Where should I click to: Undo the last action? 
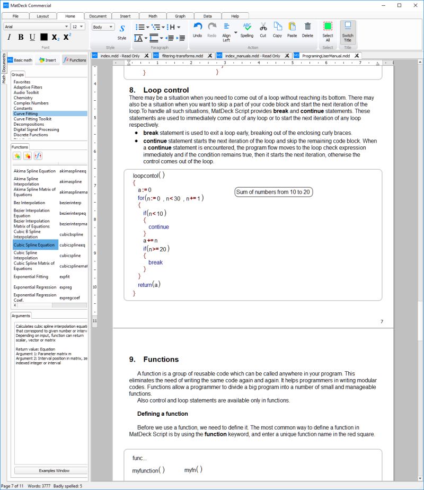point(197,30)
